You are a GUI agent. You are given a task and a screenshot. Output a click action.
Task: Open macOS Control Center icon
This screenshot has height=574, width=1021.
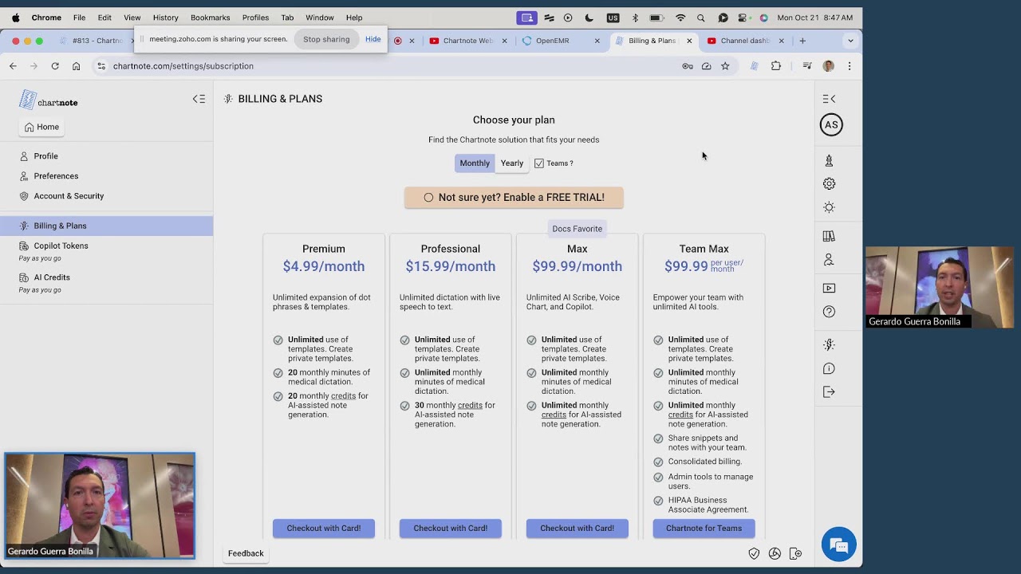(x=743, y=18)
